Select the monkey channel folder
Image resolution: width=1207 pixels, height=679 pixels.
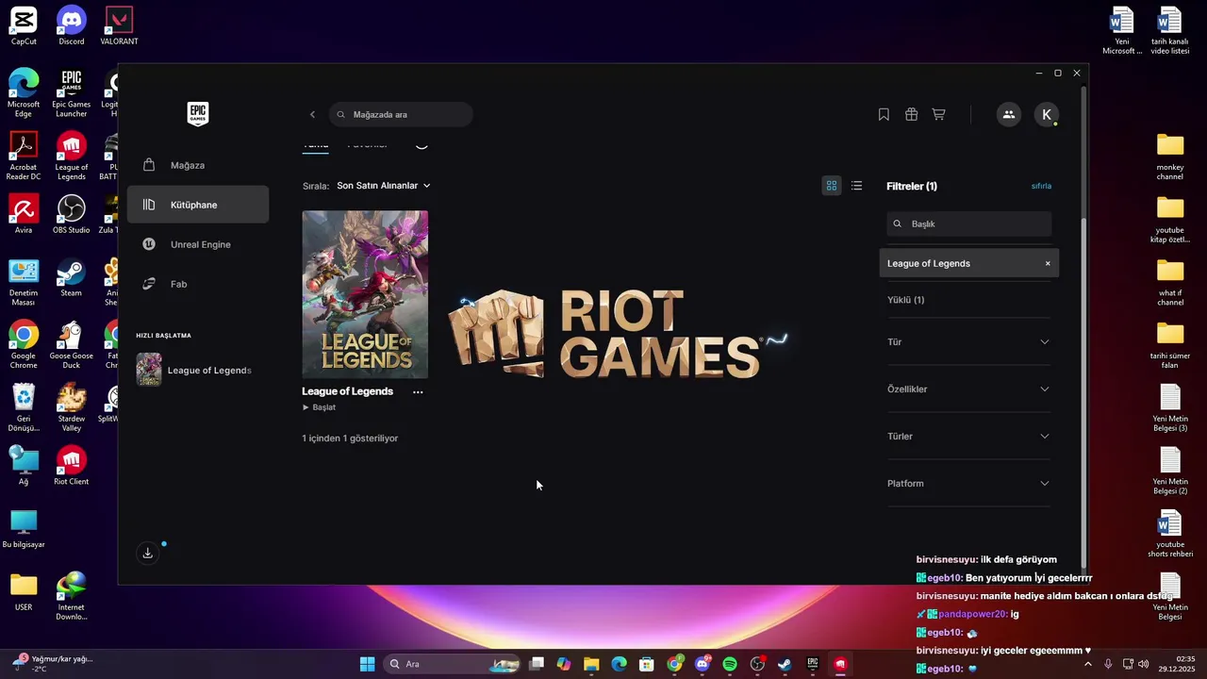point(1170,157)
